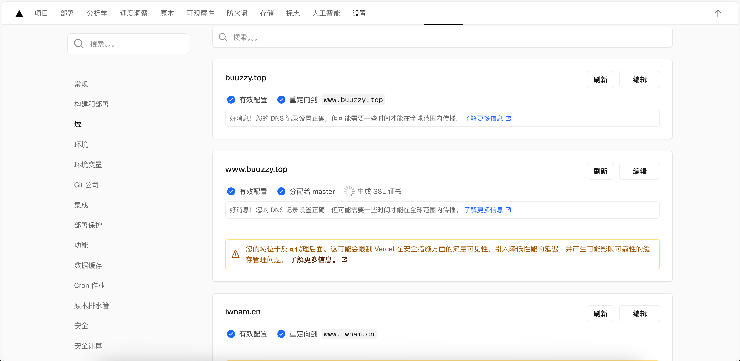740x361 pixels.
Task: Open 功能 settings section
Action: (x=81, y=245)
